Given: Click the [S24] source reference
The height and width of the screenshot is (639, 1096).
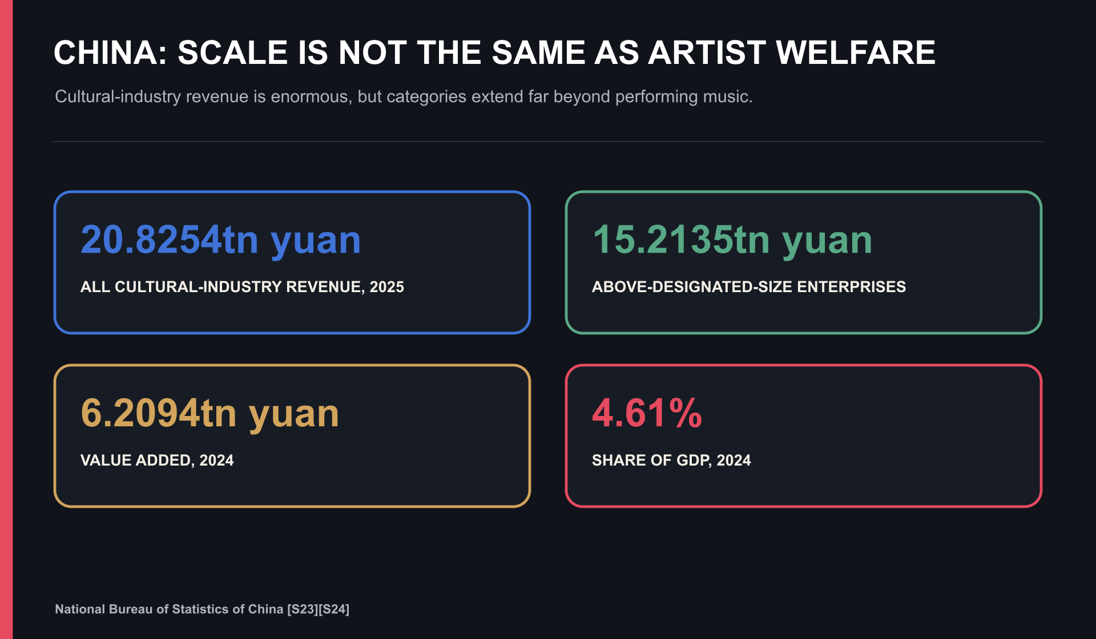Looking at the screenshot, I should [334, 609].
